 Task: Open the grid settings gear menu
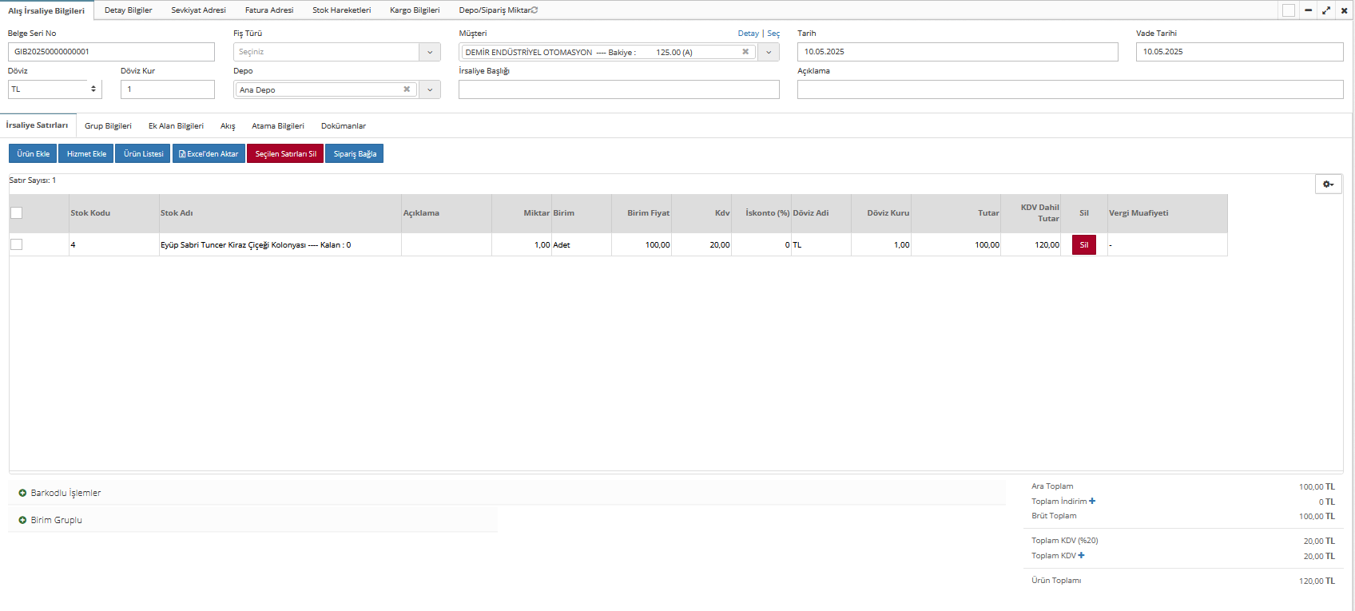tap(1328, 184)
